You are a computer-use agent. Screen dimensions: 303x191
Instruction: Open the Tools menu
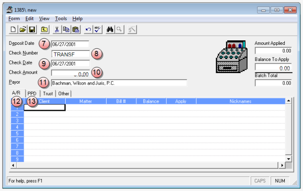click(x=61, y=19)
